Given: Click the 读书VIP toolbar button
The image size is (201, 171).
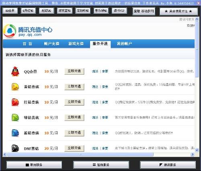Looking at the screenshot, I should [x=119, y=11].
